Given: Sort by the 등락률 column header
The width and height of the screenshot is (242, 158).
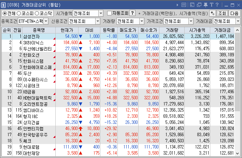Looking at the screenshot, I should (x=109, y=30).
